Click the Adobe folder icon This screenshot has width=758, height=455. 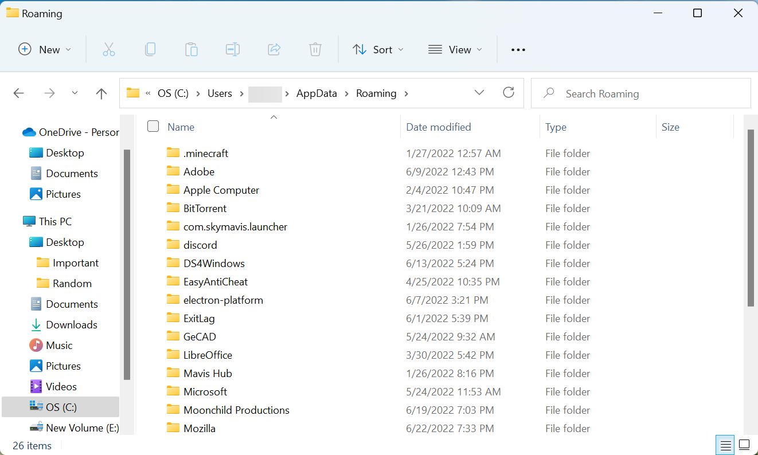point(173,171)
